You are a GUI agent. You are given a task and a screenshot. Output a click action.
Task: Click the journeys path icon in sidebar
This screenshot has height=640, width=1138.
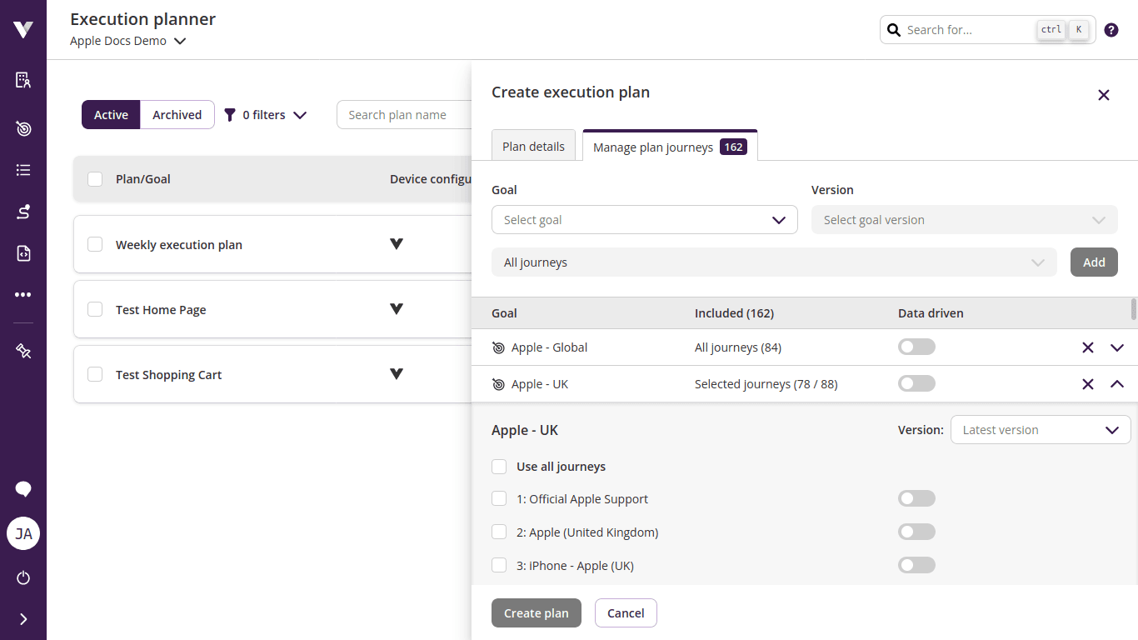coord(22,211)
